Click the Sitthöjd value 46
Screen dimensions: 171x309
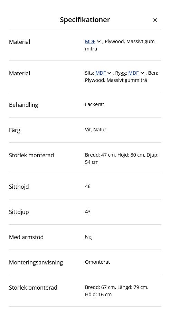point(88,186)
